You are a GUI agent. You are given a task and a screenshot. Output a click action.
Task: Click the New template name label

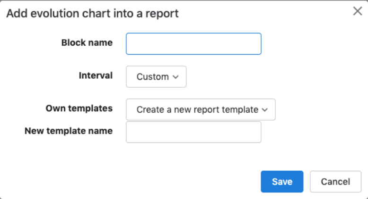pos(69,131)
